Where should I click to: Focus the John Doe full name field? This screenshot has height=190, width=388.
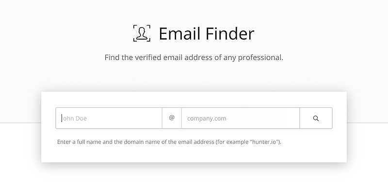(x=109, y=118)
